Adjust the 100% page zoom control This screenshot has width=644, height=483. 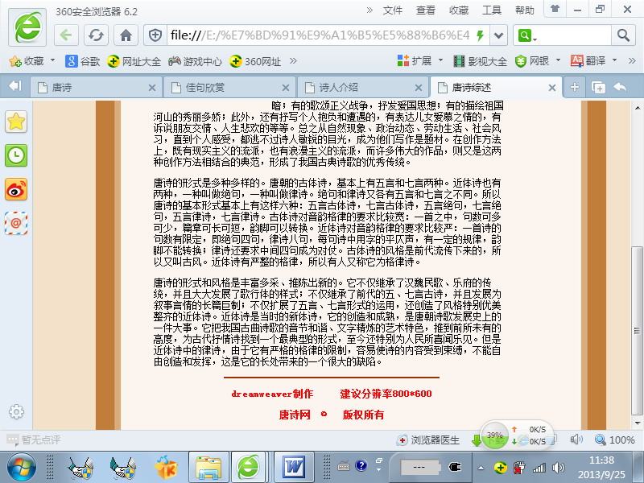coord(615,440)
